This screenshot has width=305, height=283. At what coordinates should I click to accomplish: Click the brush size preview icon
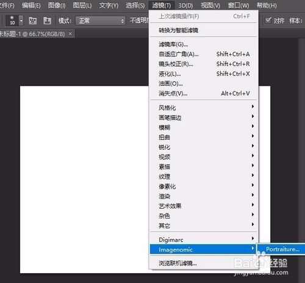12,21
